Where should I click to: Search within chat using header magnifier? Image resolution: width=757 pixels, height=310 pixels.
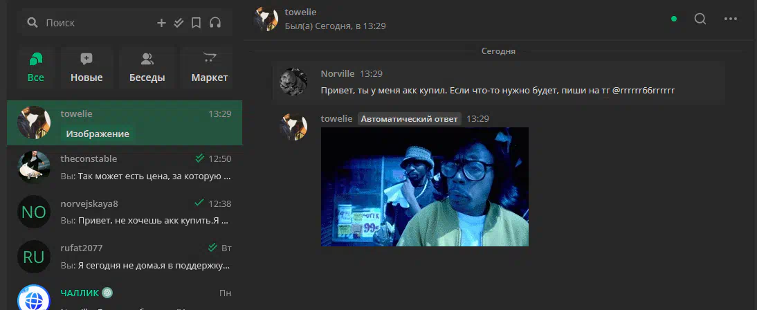pos(700,19)
